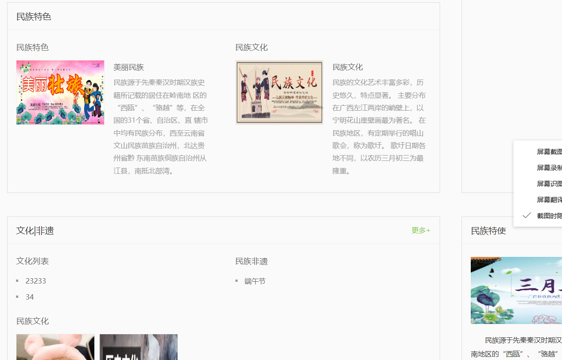562x360 pixels.
Task: Open the 23233 item in 文化列表
Action: click(x=36, y=281)
